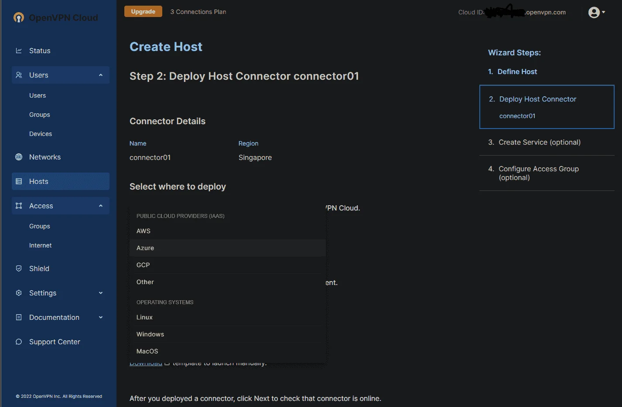Click the Settings gear icon

[x=19, y=293]
